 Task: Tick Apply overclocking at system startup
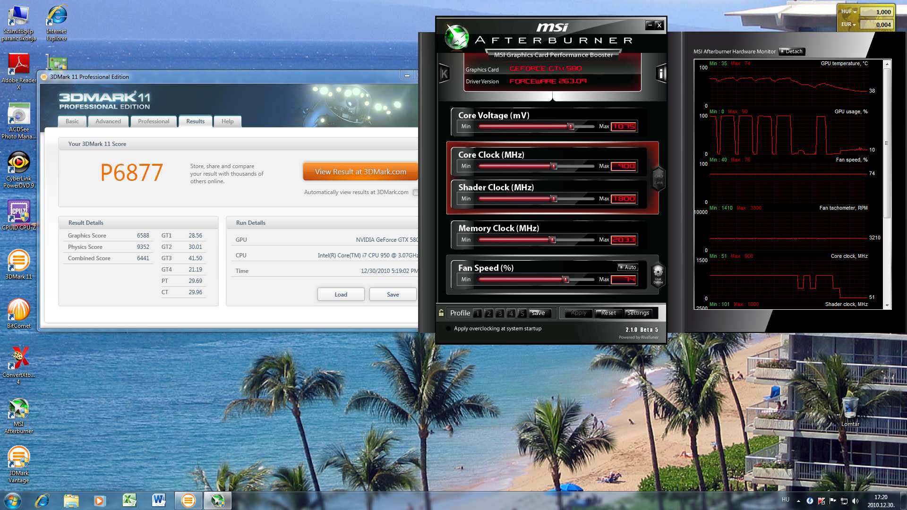point(448,328)
